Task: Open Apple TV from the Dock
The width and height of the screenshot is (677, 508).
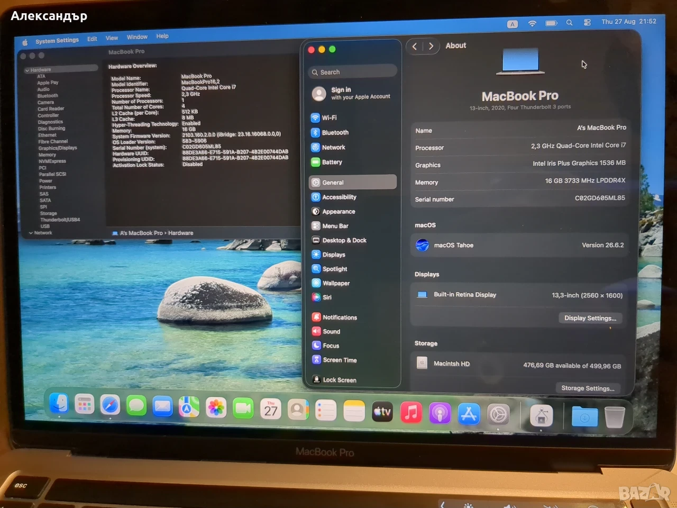Action: 382,412
